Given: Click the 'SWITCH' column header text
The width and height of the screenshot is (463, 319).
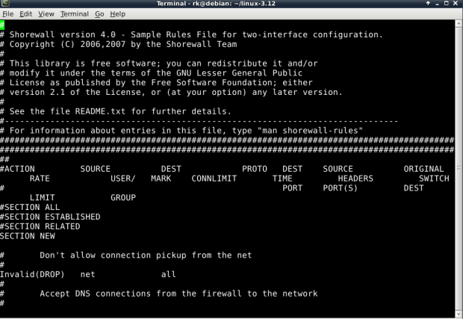Looking at the screenshot, I should (x=434, y=179).
